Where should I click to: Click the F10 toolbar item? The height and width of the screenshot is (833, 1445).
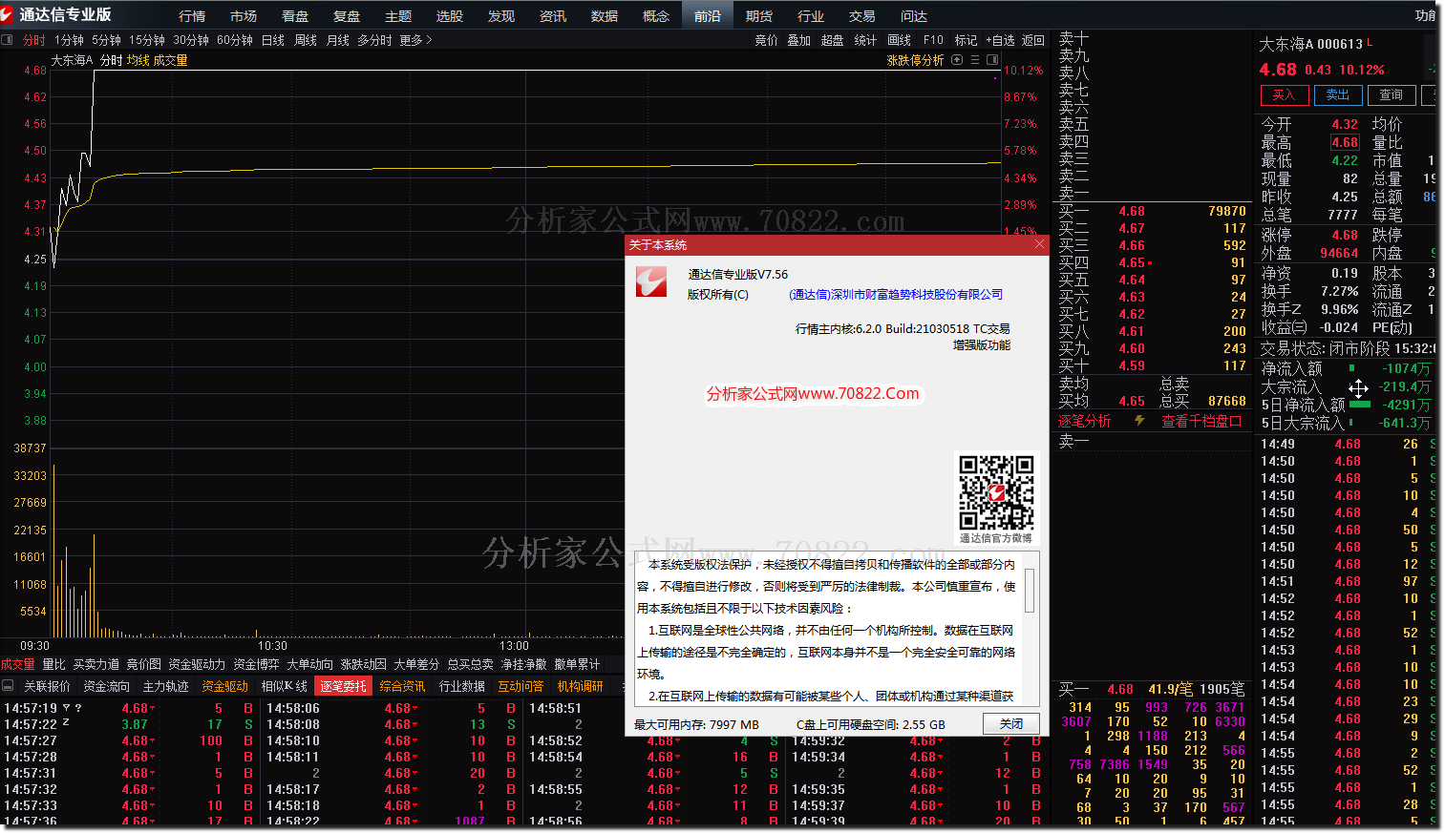[x=933, y=40]
